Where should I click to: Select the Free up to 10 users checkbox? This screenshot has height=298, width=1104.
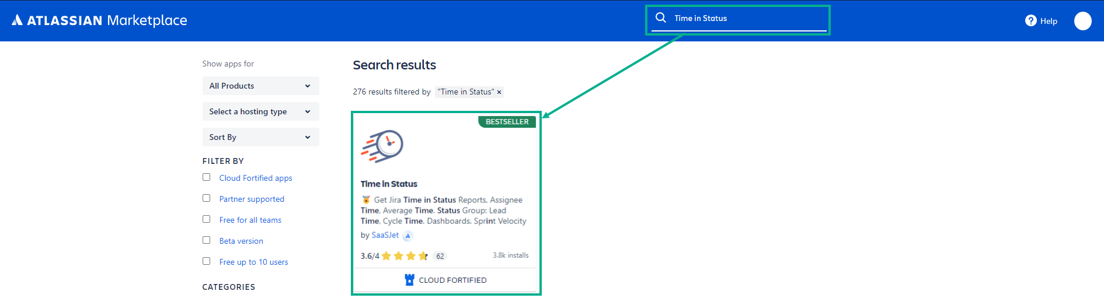pos(206,261)
